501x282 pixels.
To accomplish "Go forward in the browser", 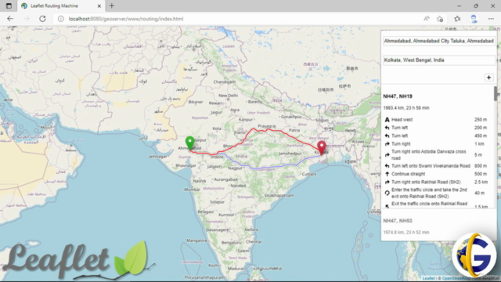I will (x=26, y=19).
